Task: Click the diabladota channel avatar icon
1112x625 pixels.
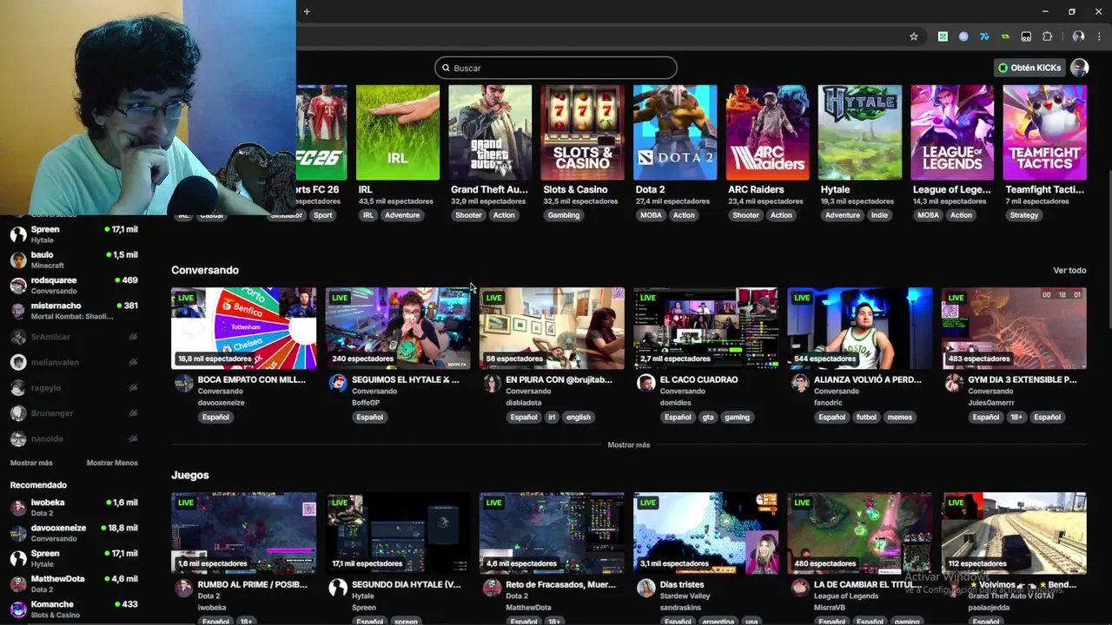Action: pyautogui.click(x=492, y=384)
